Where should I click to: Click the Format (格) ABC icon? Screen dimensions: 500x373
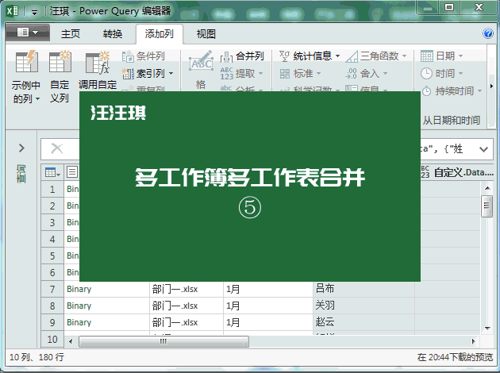(x=201, y=61)
